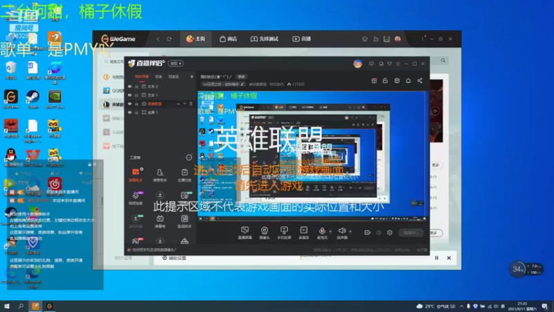Image resolution: width=554 pixels, height=312 pixels.
Task: Click the bell notification icon in header
Action: coord(408,80)
